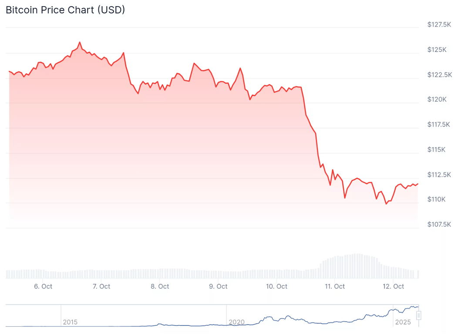Click the 2025 marker in navigator
Screen dimensions: 458x335
tap(403, 322)
